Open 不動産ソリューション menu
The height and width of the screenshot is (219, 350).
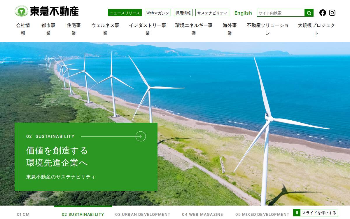[x=268, y=29]
